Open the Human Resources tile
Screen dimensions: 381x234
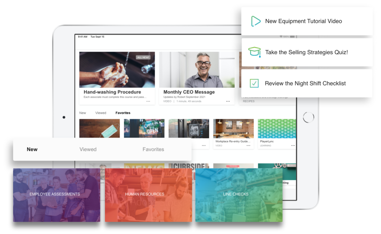point(144,194)
